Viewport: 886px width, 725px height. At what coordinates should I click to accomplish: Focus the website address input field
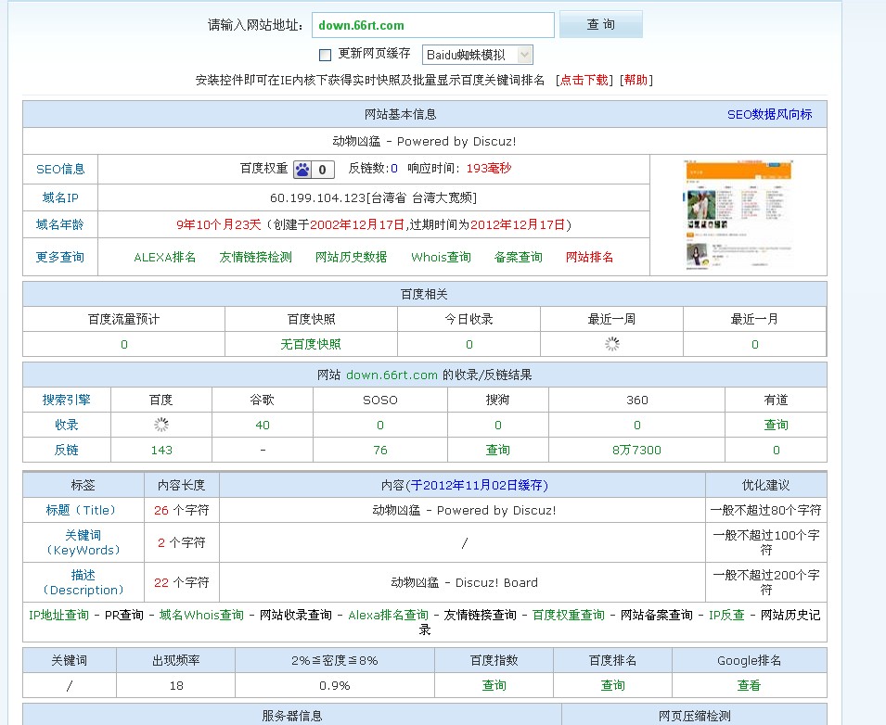point(433,25)
